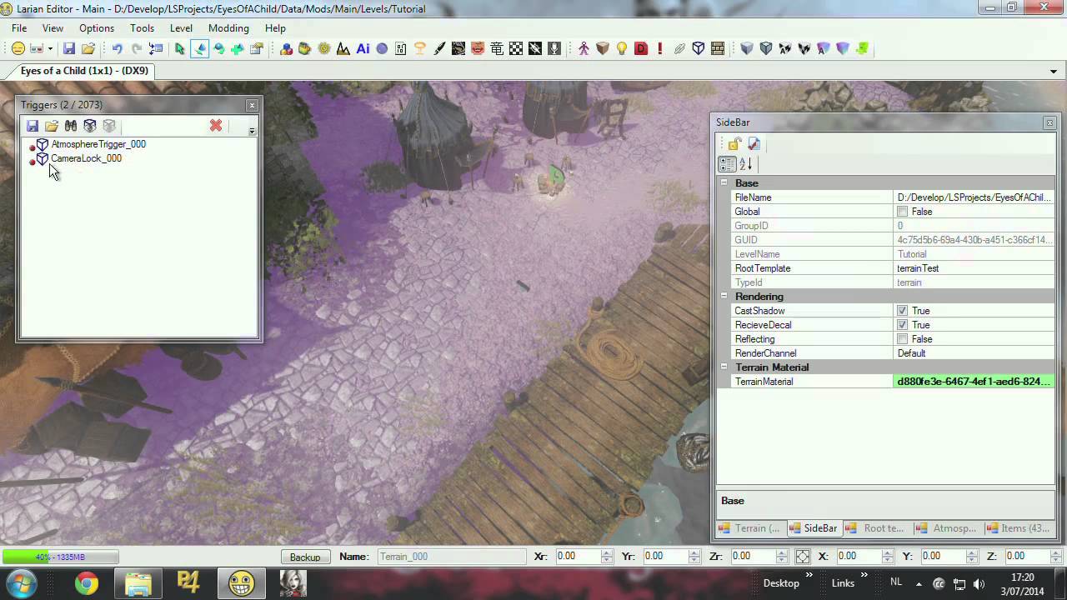This screenshot has width=1067, height=600.
Task: Open the Options menu
Action: tap(97, 27)
